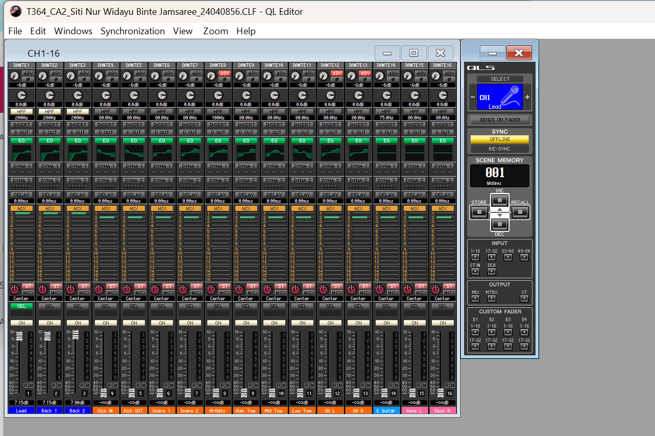
Task: Toggle 48V phantom power on DANTE8 Hi-Hats
Action: (225, 73)
